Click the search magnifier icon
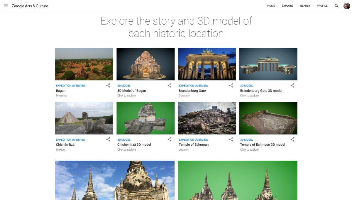 point(336,6)
